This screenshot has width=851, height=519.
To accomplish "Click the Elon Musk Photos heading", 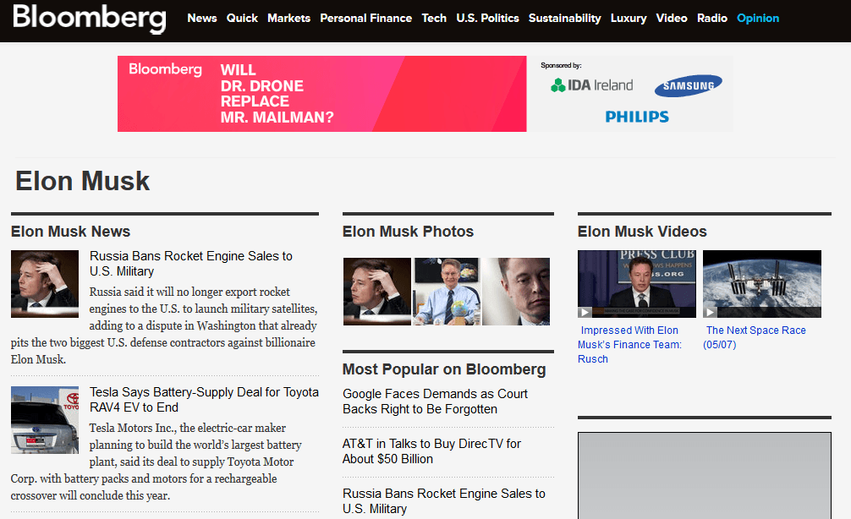I will 408,232.
